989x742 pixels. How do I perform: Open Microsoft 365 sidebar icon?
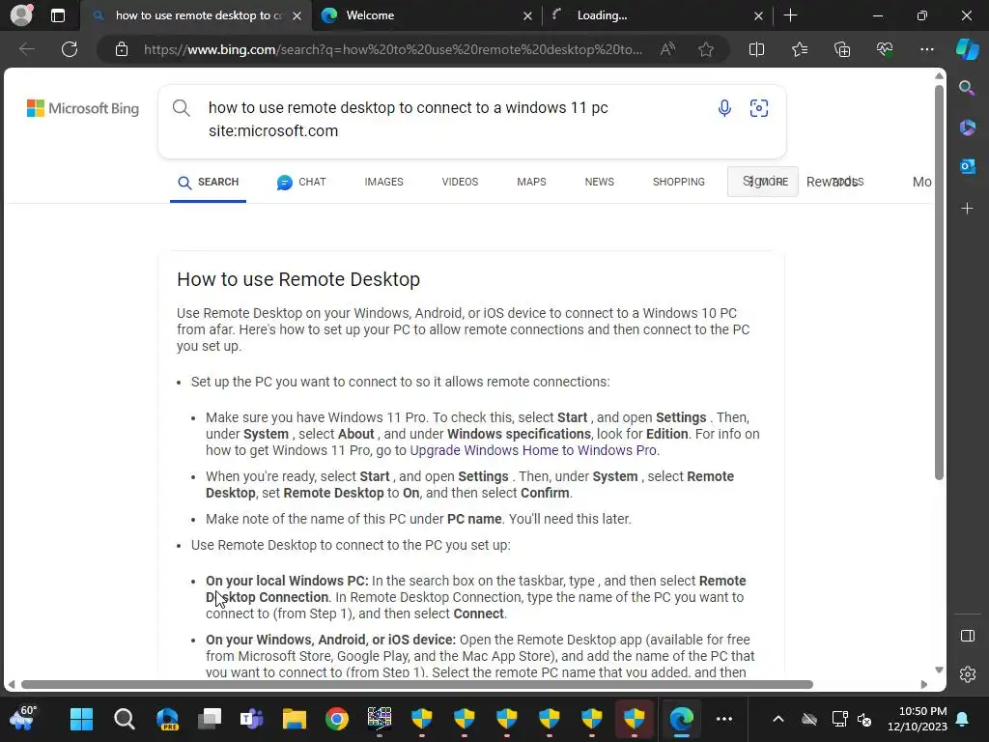tap(967, 128)
